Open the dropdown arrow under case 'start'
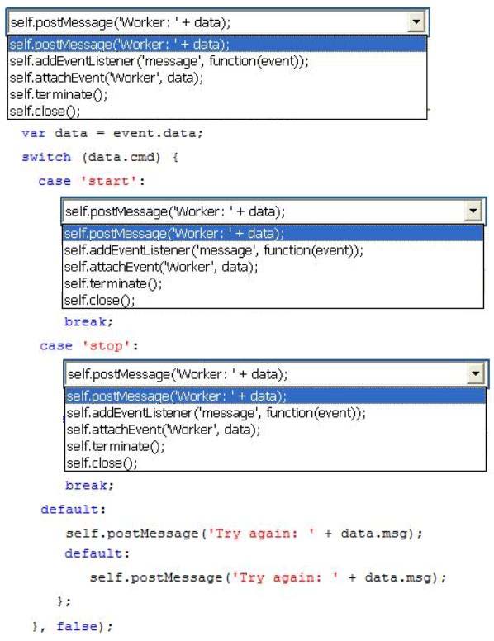 473,211
